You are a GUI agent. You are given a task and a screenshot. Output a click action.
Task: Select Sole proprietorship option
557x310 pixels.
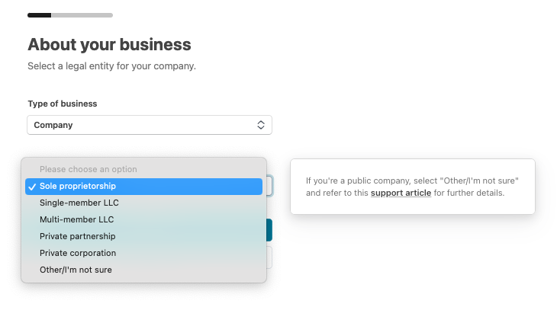point(144,186)
